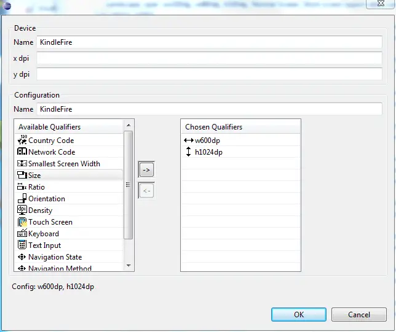Click the Network Code qualifier icon

click(22, 152)
